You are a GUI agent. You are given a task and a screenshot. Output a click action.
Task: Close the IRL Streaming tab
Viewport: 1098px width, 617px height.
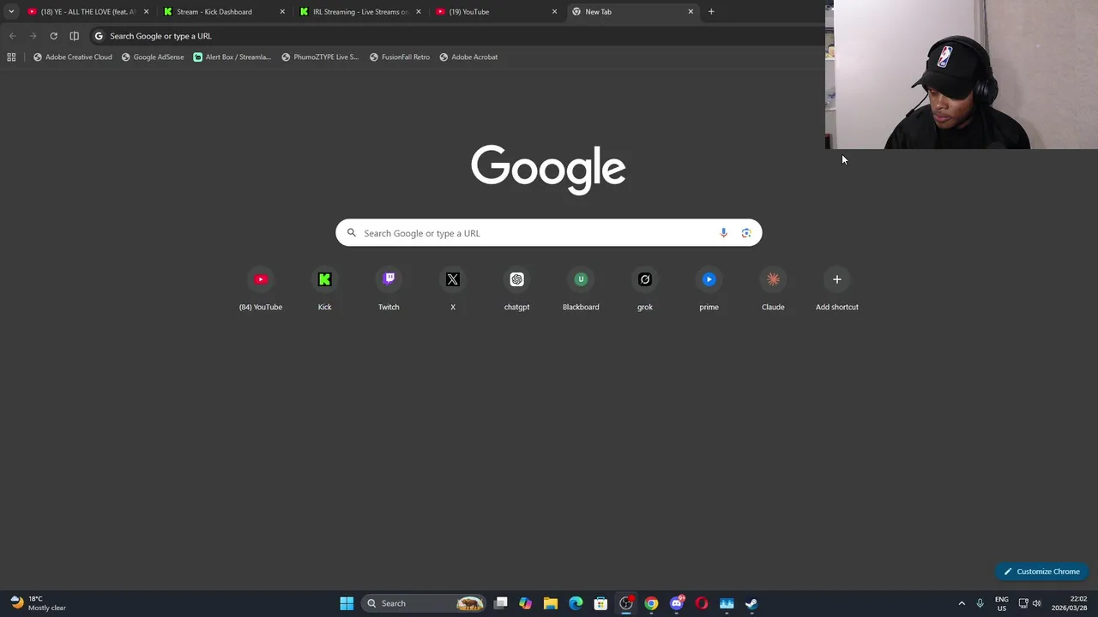click(419, 12)
